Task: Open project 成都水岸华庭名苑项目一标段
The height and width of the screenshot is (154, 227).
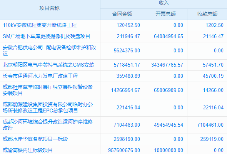Action: point(35,139)
